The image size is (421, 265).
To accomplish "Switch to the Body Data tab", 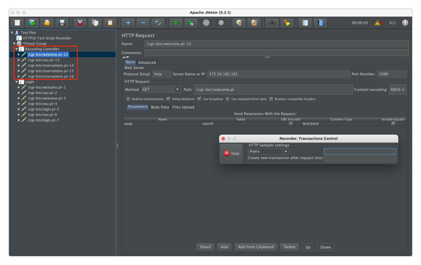I will coord(160,107).
